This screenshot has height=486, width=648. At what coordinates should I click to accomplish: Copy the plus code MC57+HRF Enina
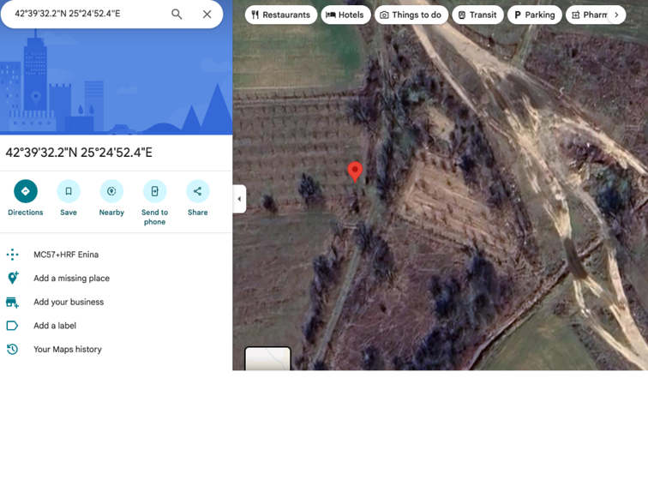point(66,255)
